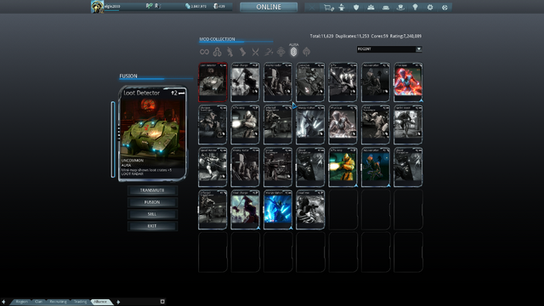Select the colored Rifle Amp orange soldier card
Image resolution: width=544 pixels, height=306 pixels.
point(343,167)
